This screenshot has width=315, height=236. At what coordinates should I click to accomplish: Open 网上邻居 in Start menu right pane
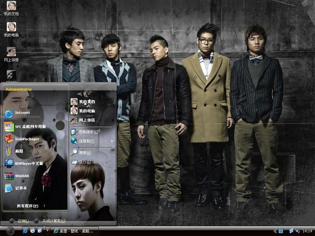point(83,120)
